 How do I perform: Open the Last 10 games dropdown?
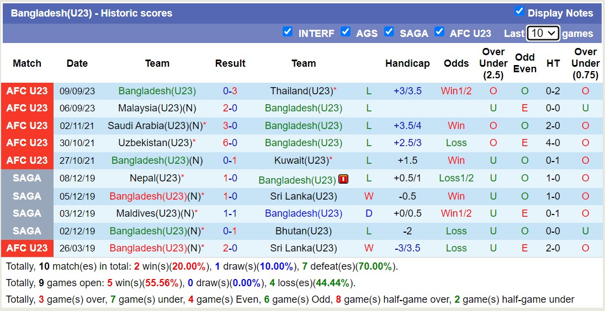pyautogui.click(x=543, y=33)
